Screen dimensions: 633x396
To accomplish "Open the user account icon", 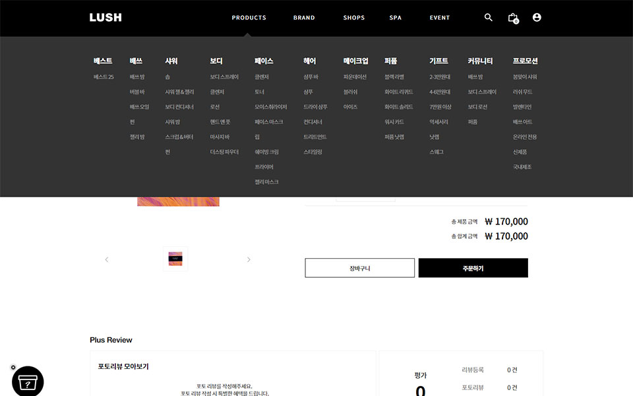I will pyautogui.click(x=537, y=18).
